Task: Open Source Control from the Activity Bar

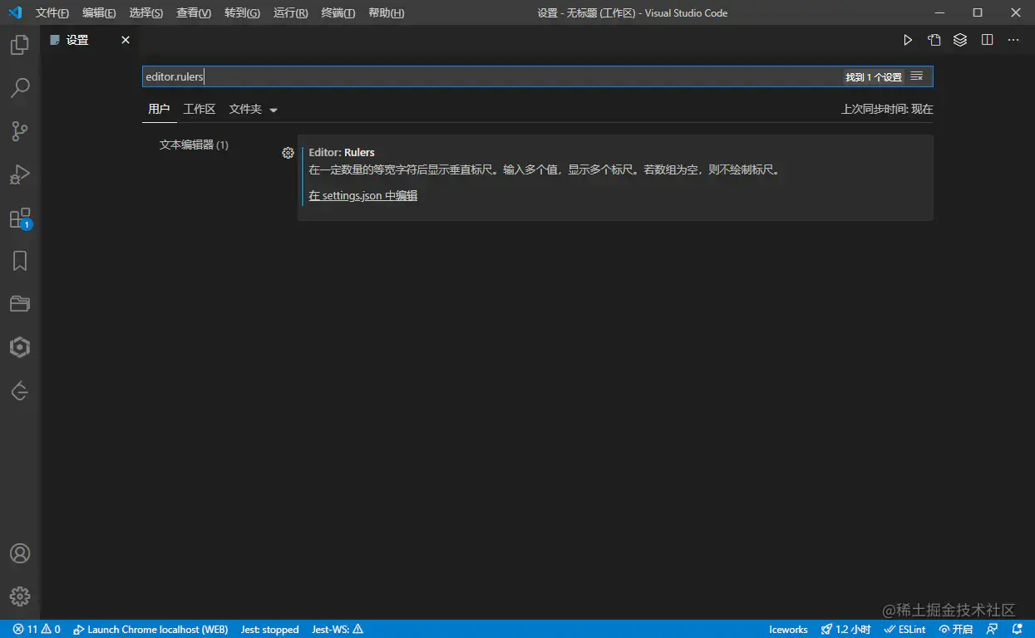Action: (19, 131)
